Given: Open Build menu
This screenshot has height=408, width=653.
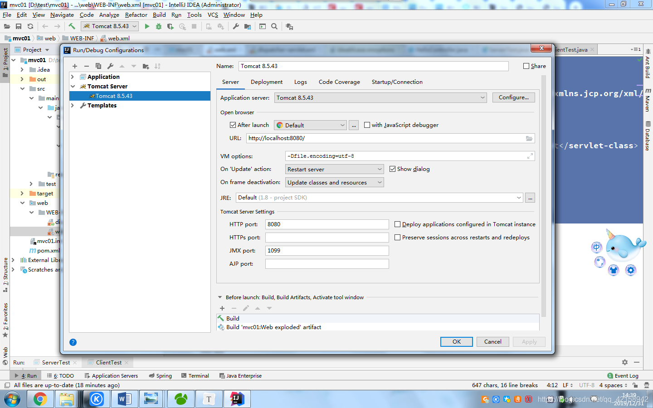Looking at the screenshot, I should (159, 15).
